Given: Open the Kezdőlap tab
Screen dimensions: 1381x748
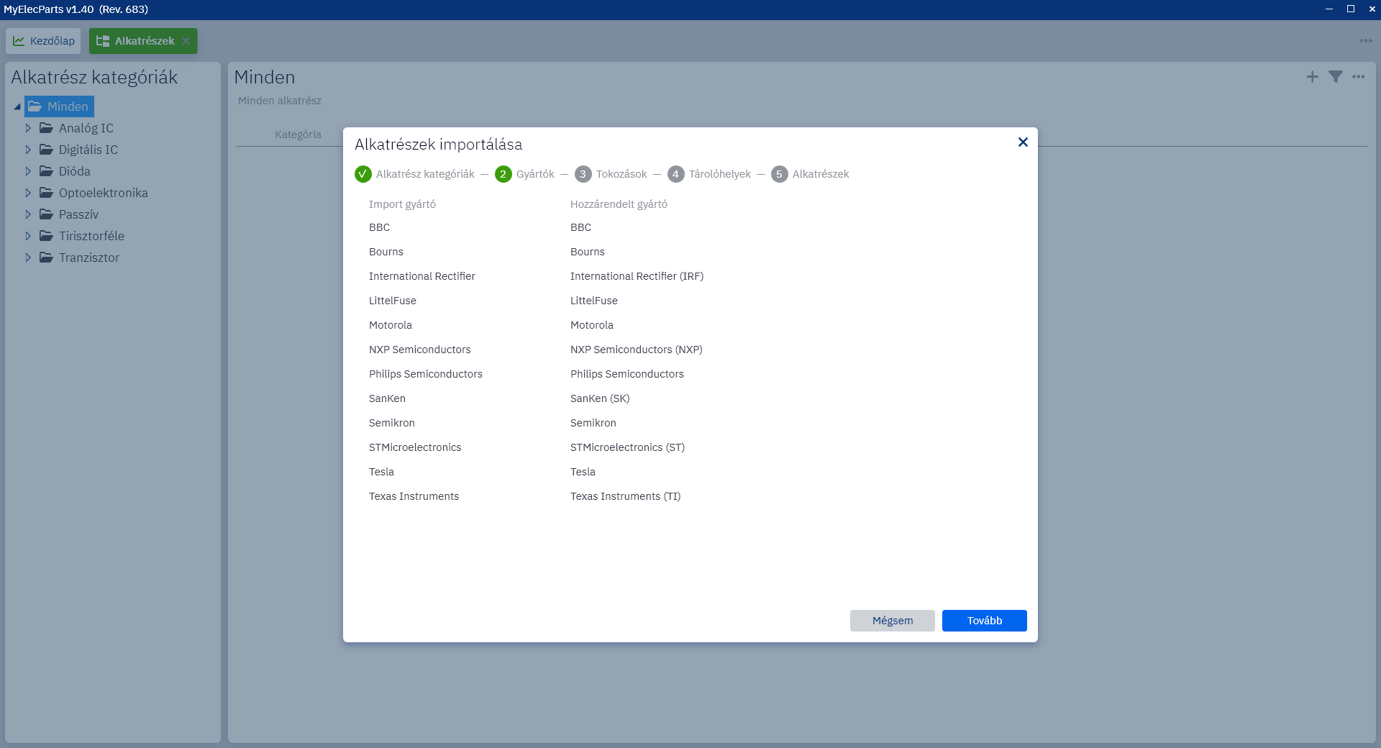Looking at the screenshot, I should click(x=44, y=41).
